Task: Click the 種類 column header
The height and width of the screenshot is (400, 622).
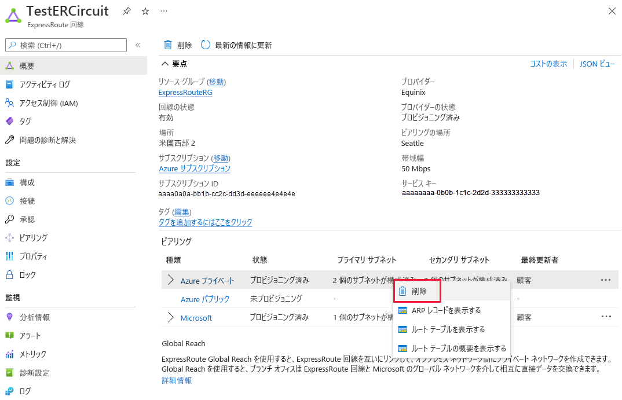Action: (x=173, y=260)
